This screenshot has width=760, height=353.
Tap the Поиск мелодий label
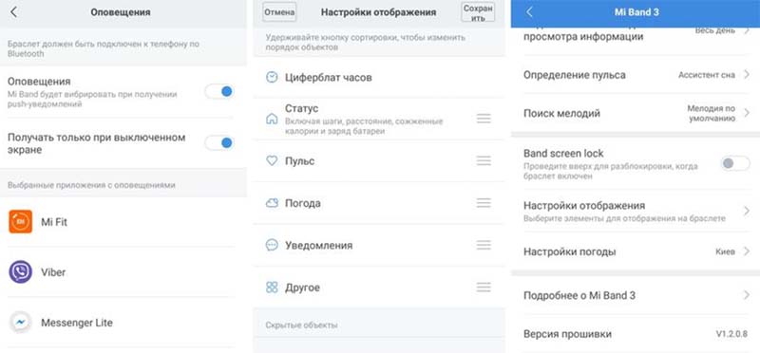pos(561,113)
